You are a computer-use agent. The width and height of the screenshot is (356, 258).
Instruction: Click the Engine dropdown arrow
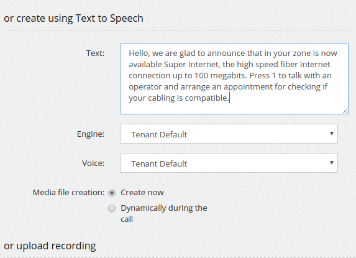(x=332, y=134)
